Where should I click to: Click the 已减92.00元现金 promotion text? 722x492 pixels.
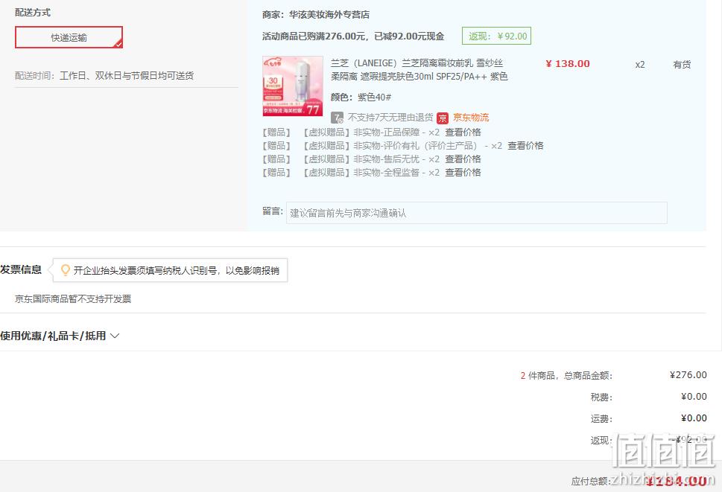(409, 36)
